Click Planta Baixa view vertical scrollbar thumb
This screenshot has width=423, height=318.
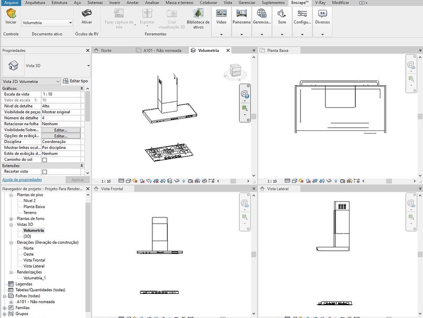[x=420, y=116]
